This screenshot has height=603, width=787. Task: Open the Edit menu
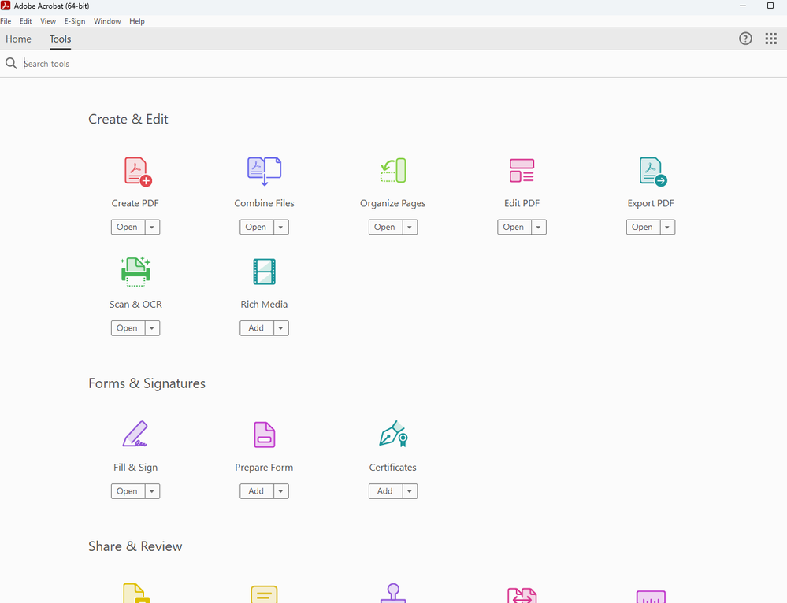(25, 21)
